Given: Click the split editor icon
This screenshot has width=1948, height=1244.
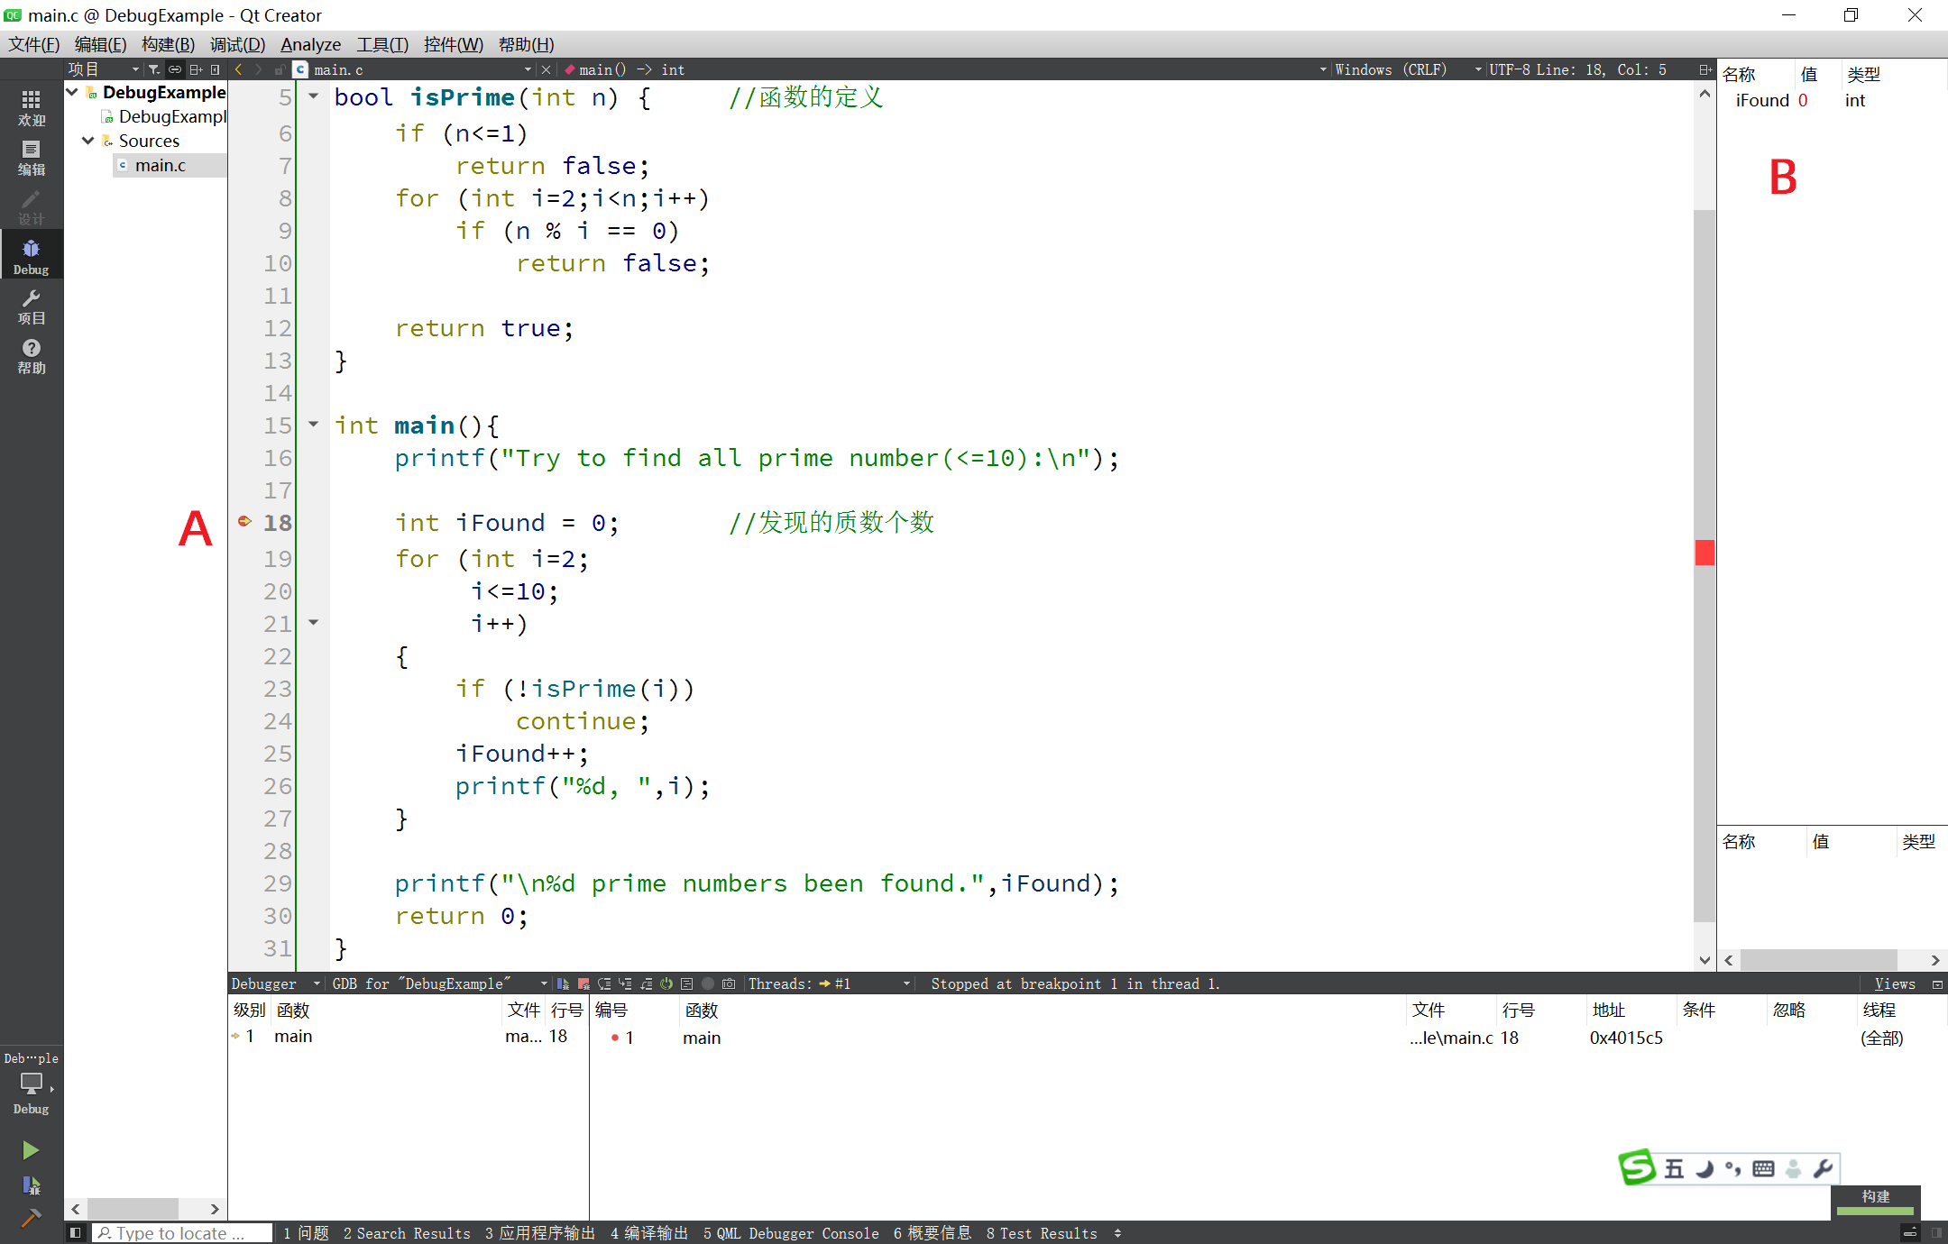Looking at the screenshot, I should [x=1704, y=69].
